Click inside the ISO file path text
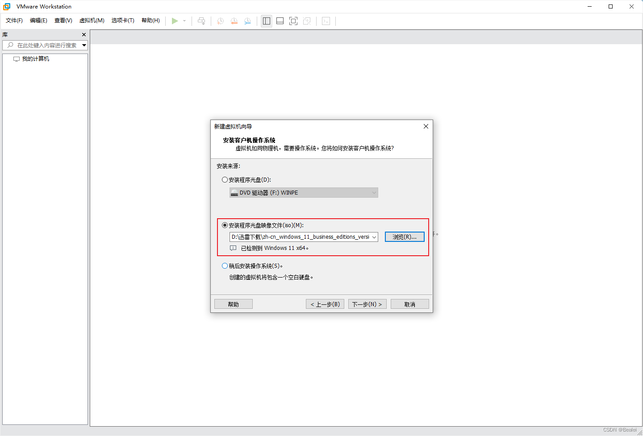This screenshot has width=643, height=436. point(301,237)
